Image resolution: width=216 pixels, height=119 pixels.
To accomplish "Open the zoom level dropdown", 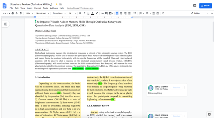I will tap(29, 13).
